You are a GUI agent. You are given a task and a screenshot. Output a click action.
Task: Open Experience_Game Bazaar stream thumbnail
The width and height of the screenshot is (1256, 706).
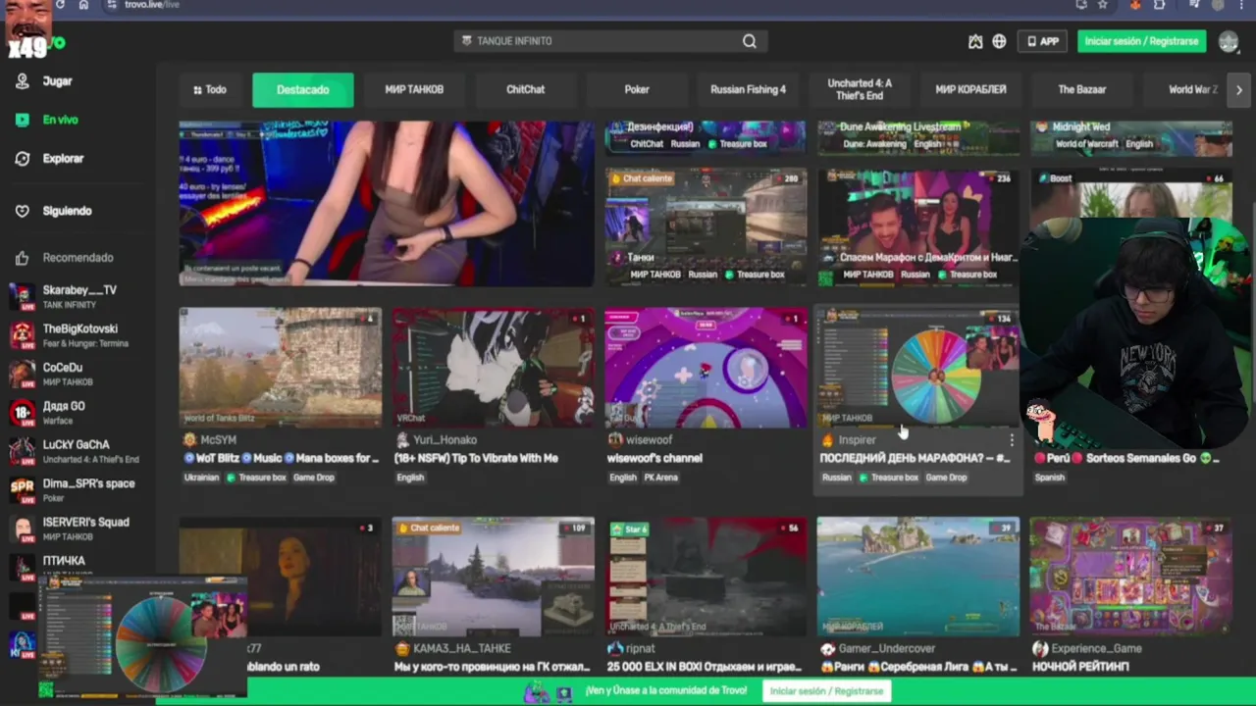(1130, 577)
